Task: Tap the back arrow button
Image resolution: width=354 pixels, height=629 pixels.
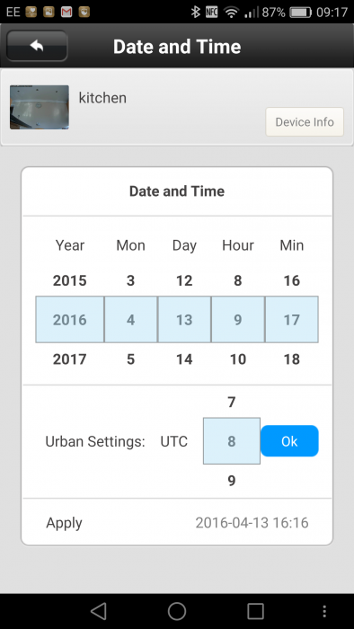Action: (37, 46)
